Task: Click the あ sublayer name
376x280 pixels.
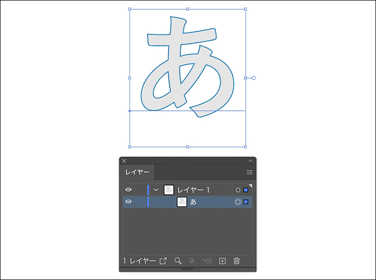Action: tap(194, 202)
